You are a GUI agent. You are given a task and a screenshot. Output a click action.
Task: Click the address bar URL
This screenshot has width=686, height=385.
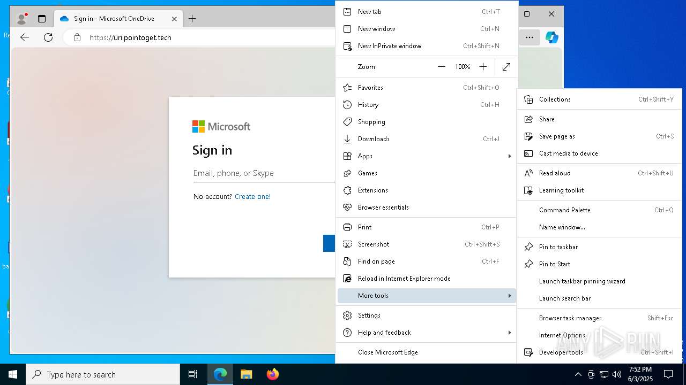[x=130, y=37]
